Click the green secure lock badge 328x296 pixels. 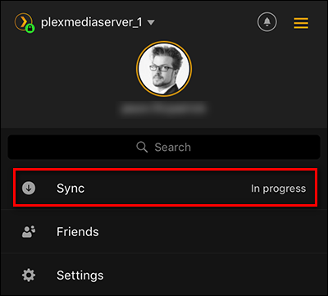coord(30,28)
